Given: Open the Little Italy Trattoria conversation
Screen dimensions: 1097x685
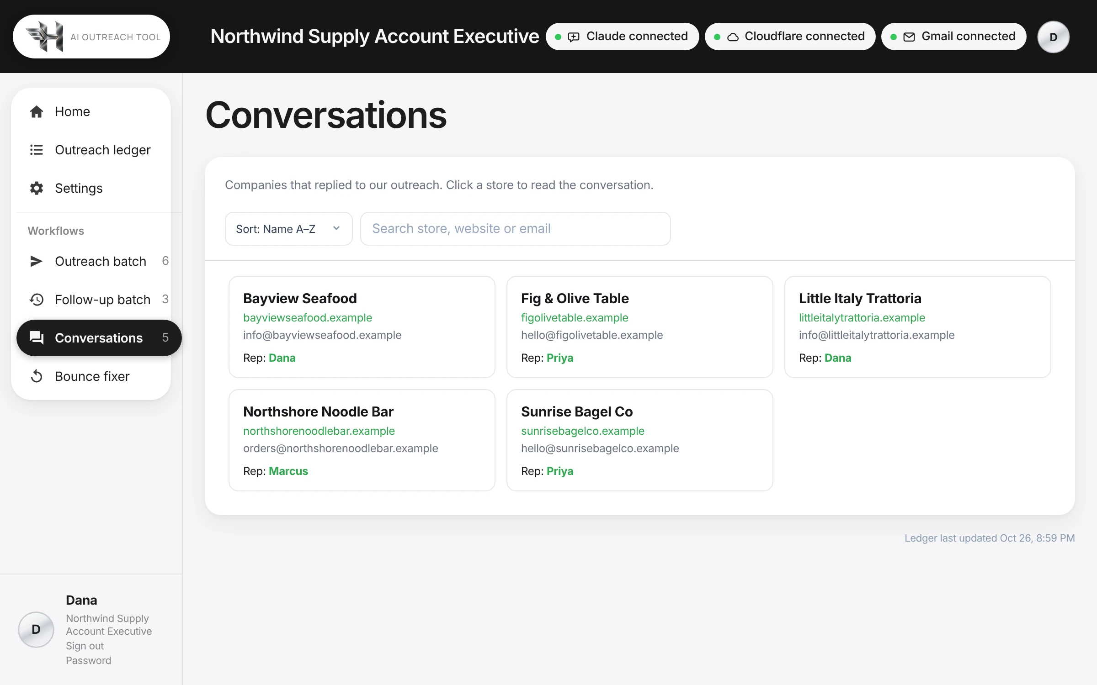Looking at the screenshot, I should 918,327.
